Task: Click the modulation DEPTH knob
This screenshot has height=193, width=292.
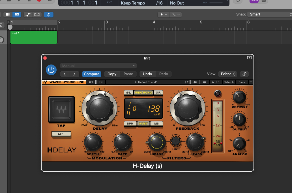Action: (93, 142)
